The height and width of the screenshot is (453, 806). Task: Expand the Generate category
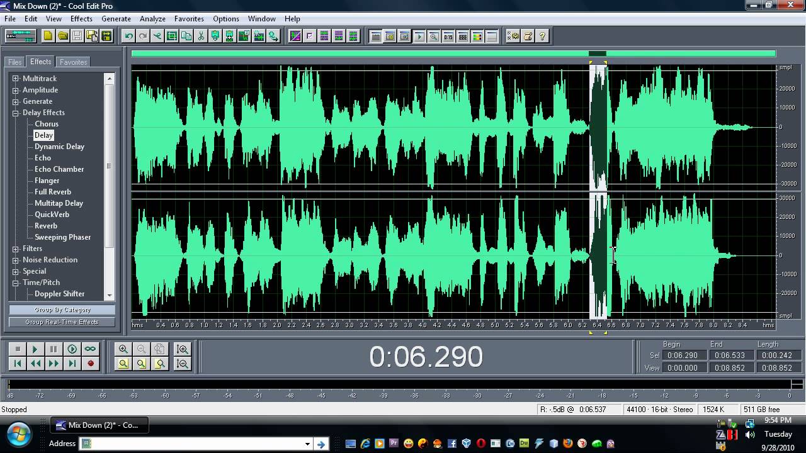[x=16, y=101]
